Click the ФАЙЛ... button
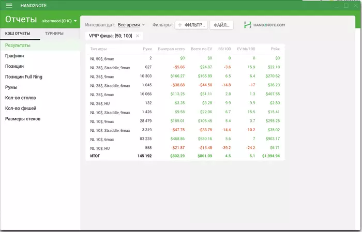This screenshot has width=362, height=232. click(221, 25)
